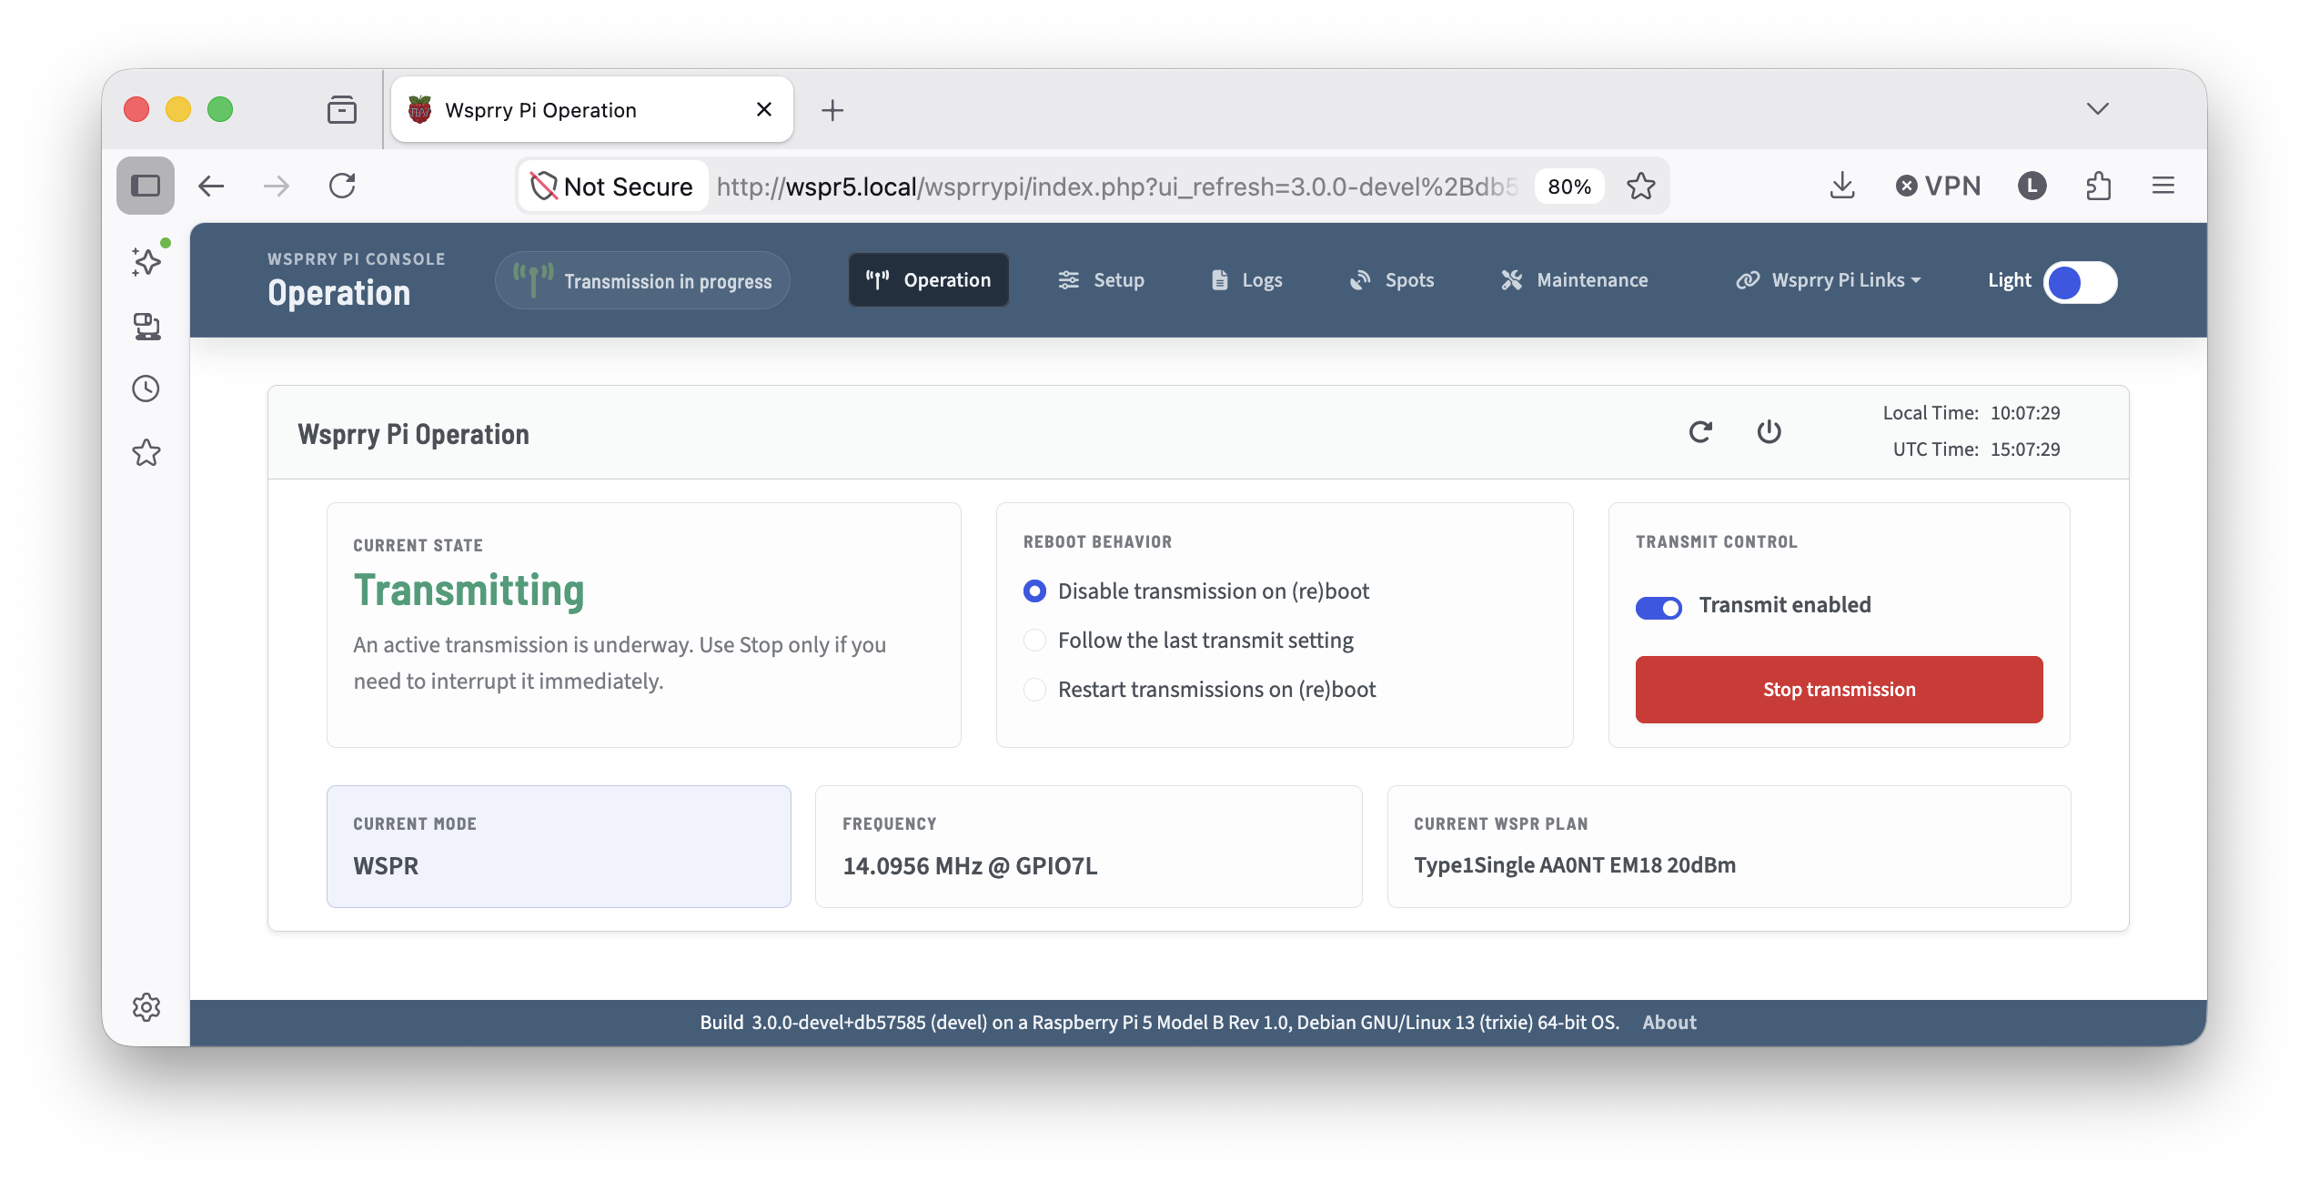The height and width of the screenshot is (1181, 2309).
Task: Open a new tab with plus button
Action: [x=832, y=110]
